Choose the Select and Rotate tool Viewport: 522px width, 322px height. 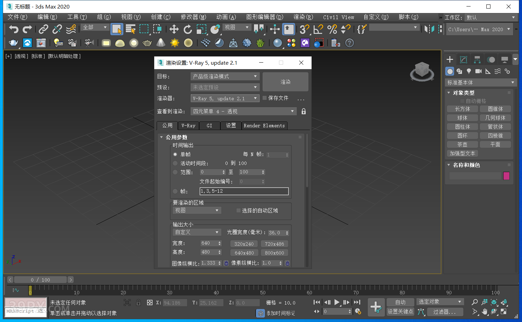(x=187, y=29)
